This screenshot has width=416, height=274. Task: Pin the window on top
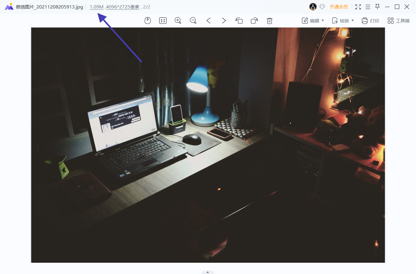pyautogui.click(x=378, y=7)
